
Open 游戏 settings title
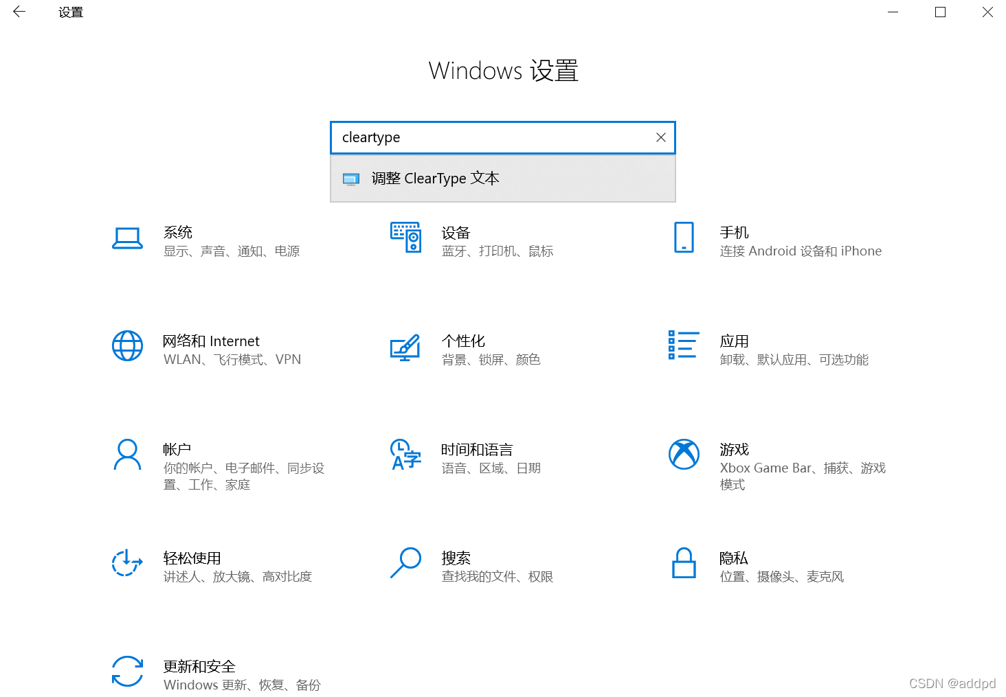734,450
